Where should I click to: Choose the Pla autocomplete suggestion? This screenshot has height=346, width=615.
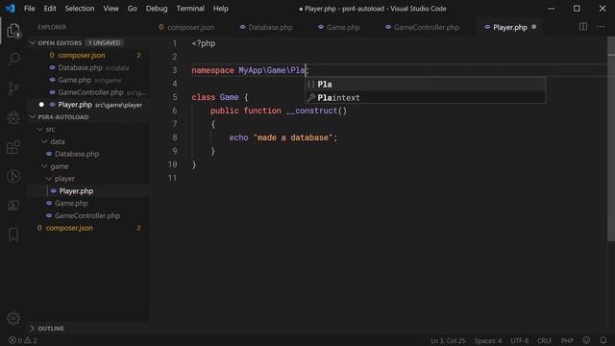click(x=425, y=85)
